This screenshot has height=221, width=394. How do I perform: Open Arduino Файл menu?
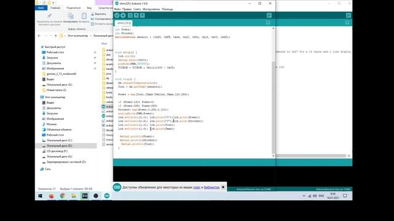tap(118, 9)
